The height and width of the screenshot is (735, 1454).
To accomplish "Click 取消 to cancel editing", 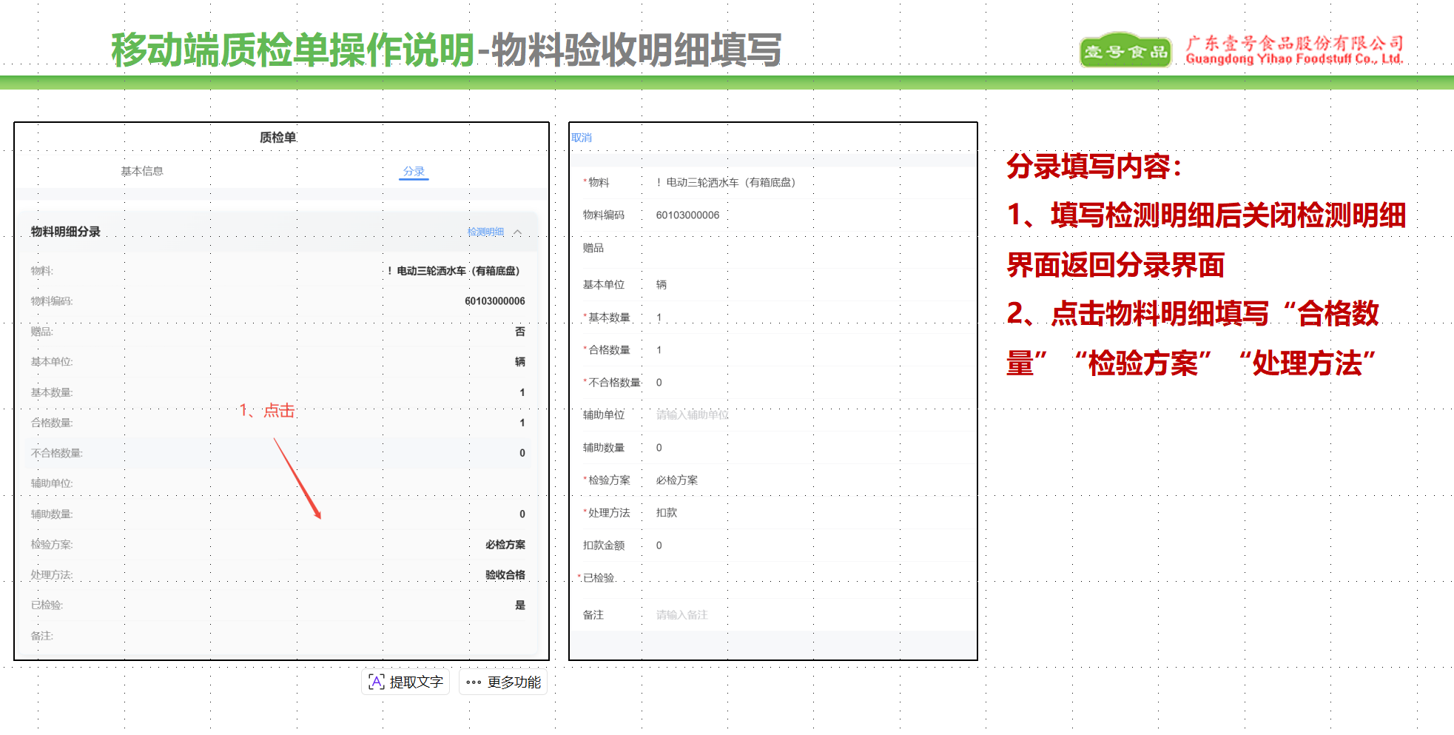I will 582,138.
